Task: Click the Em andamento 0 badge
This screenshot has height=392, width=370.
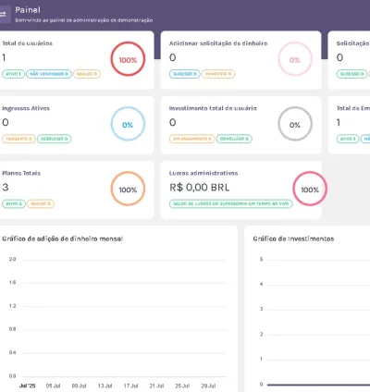Action: [192, 139]
